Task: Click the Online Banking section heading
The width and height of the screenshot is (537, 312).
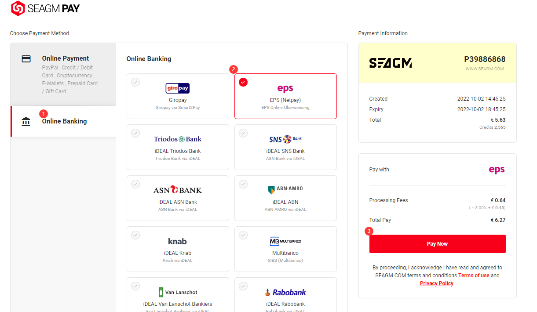Action: point(149,59)
